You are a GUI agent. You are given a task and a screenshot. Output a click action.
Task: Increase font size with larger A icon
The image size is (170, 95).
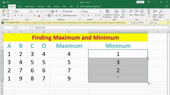pos(38,11)
